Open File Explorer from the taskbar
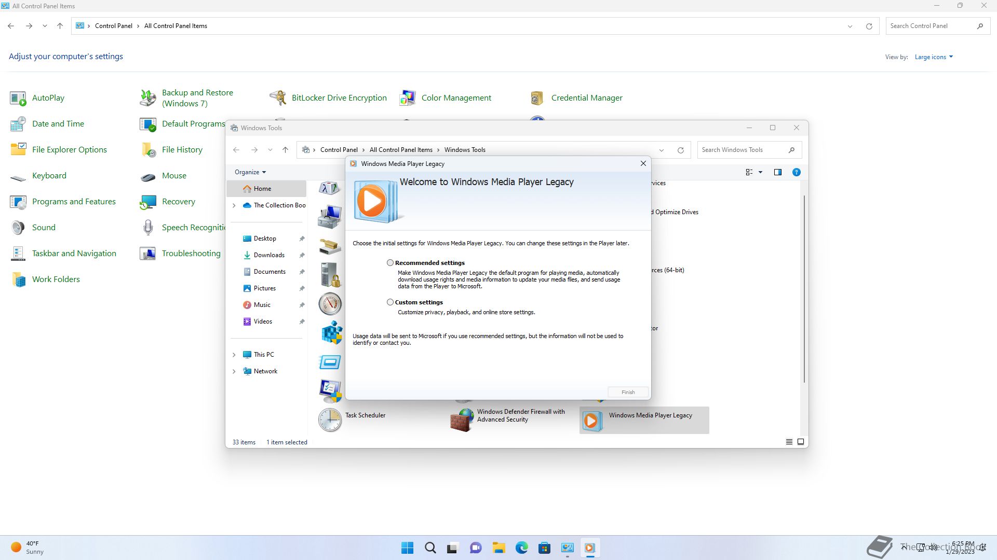 coord(498,548)
